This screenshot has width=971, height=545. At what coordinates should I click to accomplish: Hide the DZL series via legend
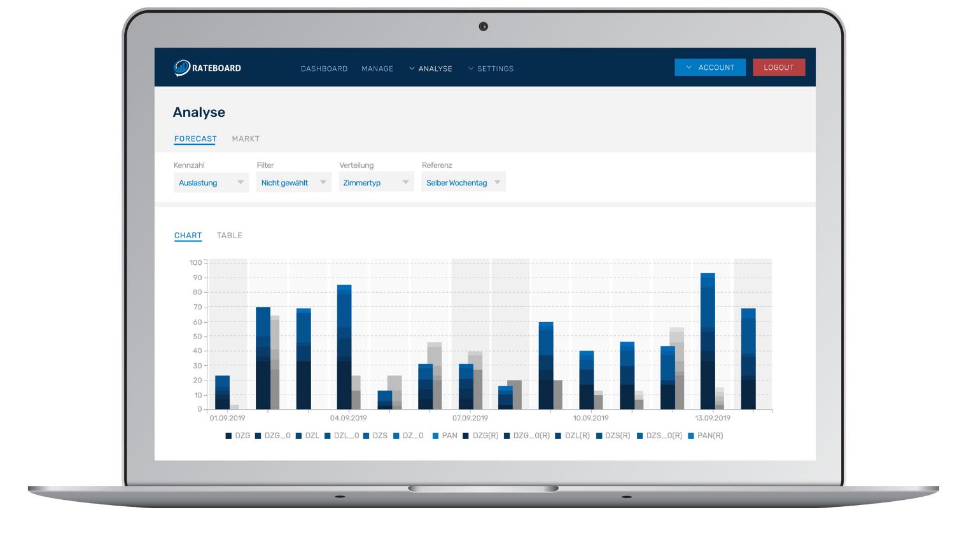(298, 436)
